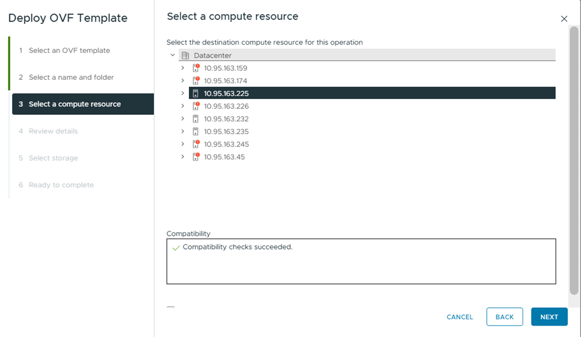
Task: Click host icon for 10.95.163.232
Action: pos(195,119)
